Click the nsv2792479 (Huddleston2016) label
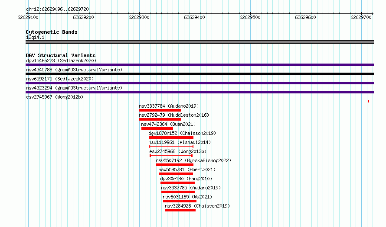The width and height of the screenshot is (386, 227). click(174, 115)
